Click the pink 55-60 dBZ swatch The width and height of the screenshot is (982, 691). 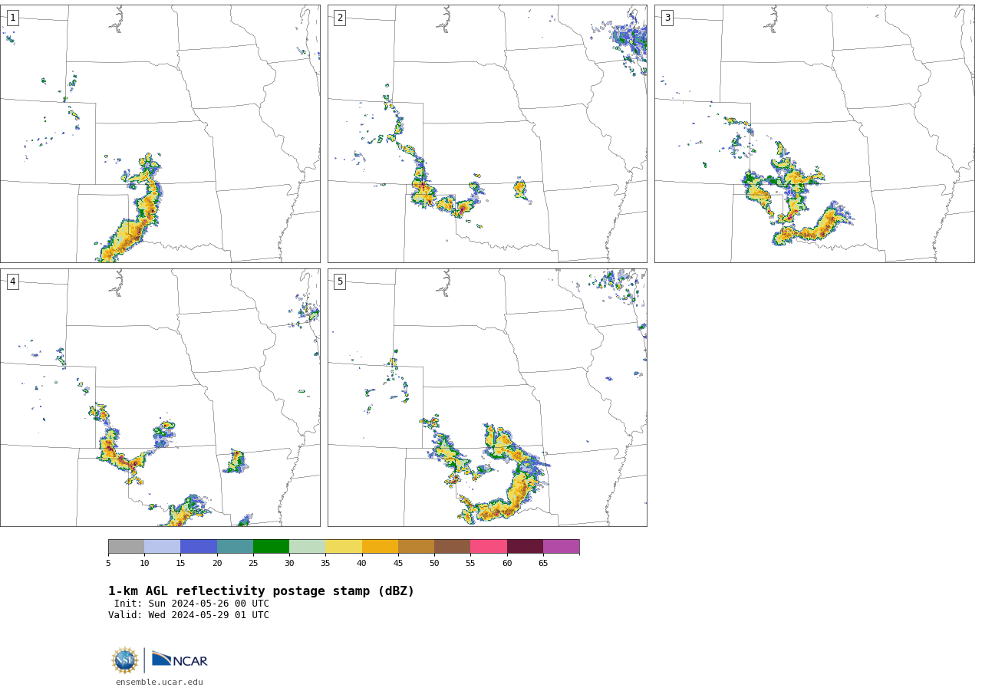(x=489, y=547)
